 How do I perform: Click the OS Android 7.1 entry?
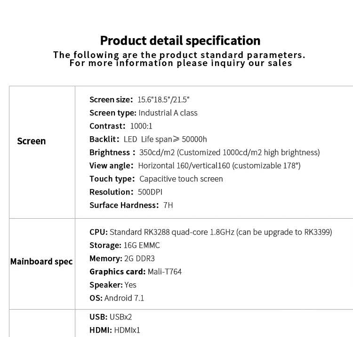(117, 298)
